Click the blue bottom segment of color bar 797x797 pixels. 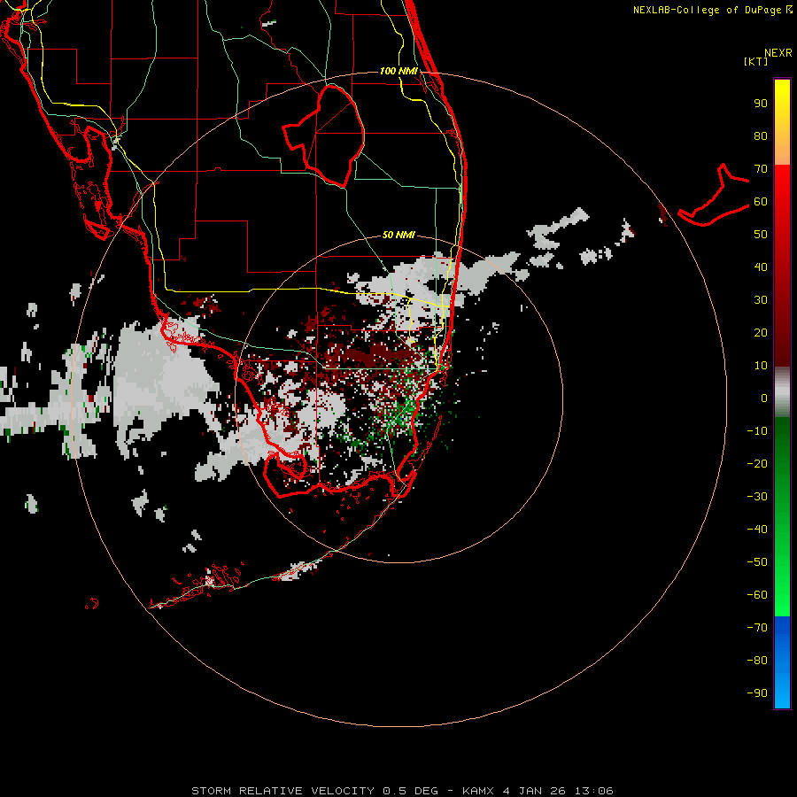coord(782,662)
